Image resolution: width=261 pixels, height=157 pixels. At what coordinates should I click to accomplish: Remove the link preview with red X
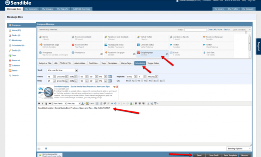tap(117, 87)
